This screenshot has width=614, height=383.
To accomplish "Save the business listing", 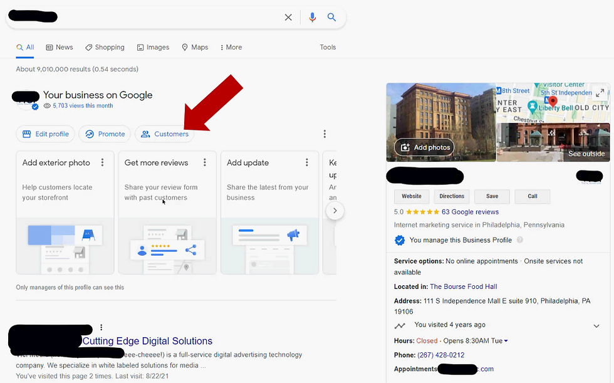I will tap(492, 196).
